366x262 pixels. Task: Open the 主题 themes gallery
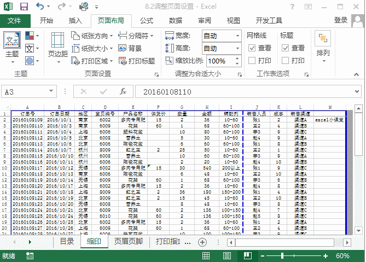(x=12, y=46)
